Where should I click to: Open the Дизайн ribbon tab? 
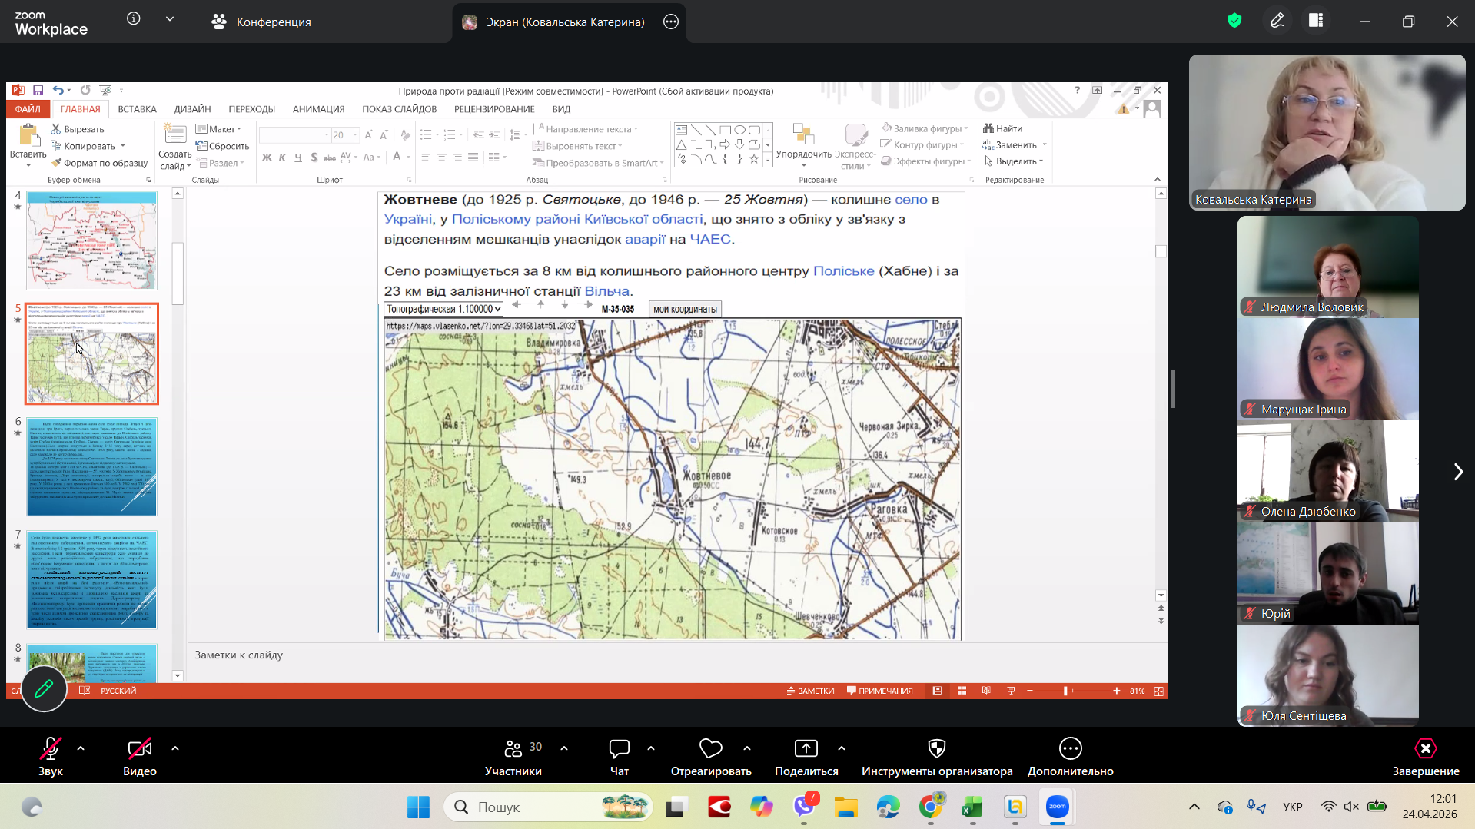192,109
